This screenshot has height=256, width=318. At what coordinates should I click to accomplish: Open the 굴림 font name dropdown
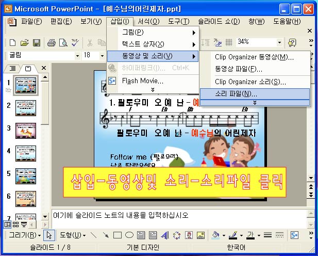[x=77, y=55]
